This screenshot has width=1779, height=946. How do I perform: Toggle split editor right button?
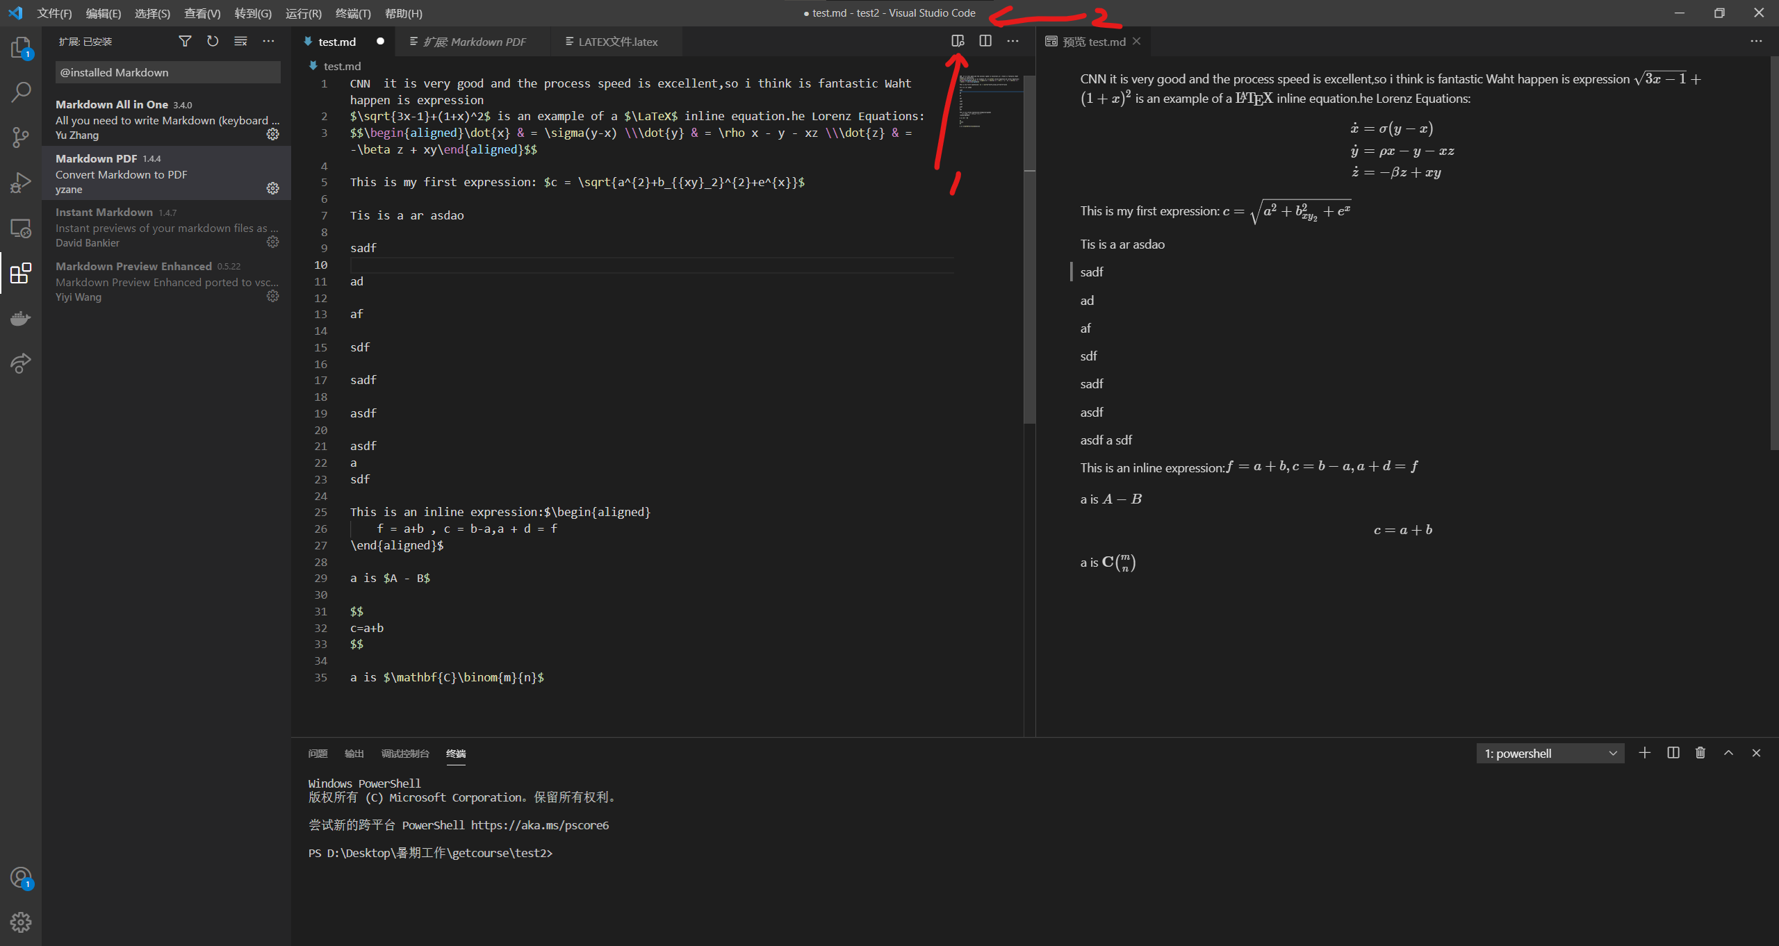(985, 41)
